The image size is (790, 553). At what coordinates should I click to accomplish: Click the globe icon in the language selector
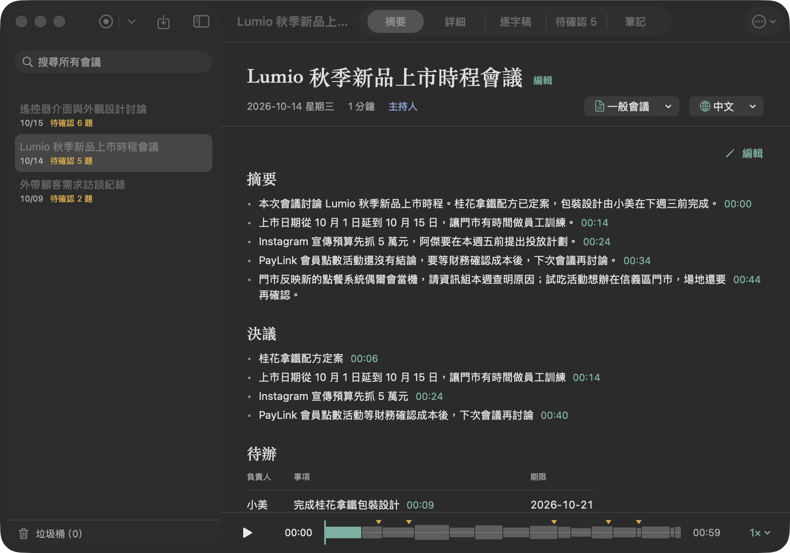tap(705, 107)
